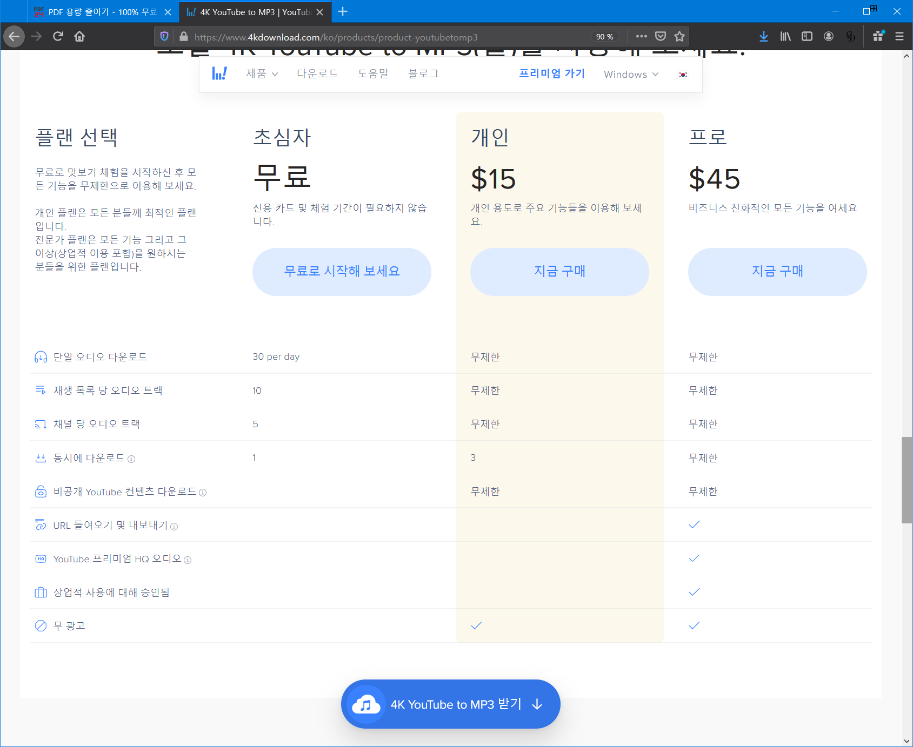Viewport: 913px width, 747px height.
Task: Toggle the sidebar view icon
Action: tap(807, 36)
